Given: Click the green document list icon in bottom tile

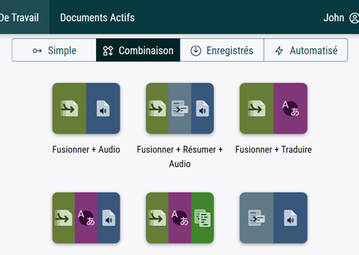Looking at the screenshot, I should tap(203, 218).
